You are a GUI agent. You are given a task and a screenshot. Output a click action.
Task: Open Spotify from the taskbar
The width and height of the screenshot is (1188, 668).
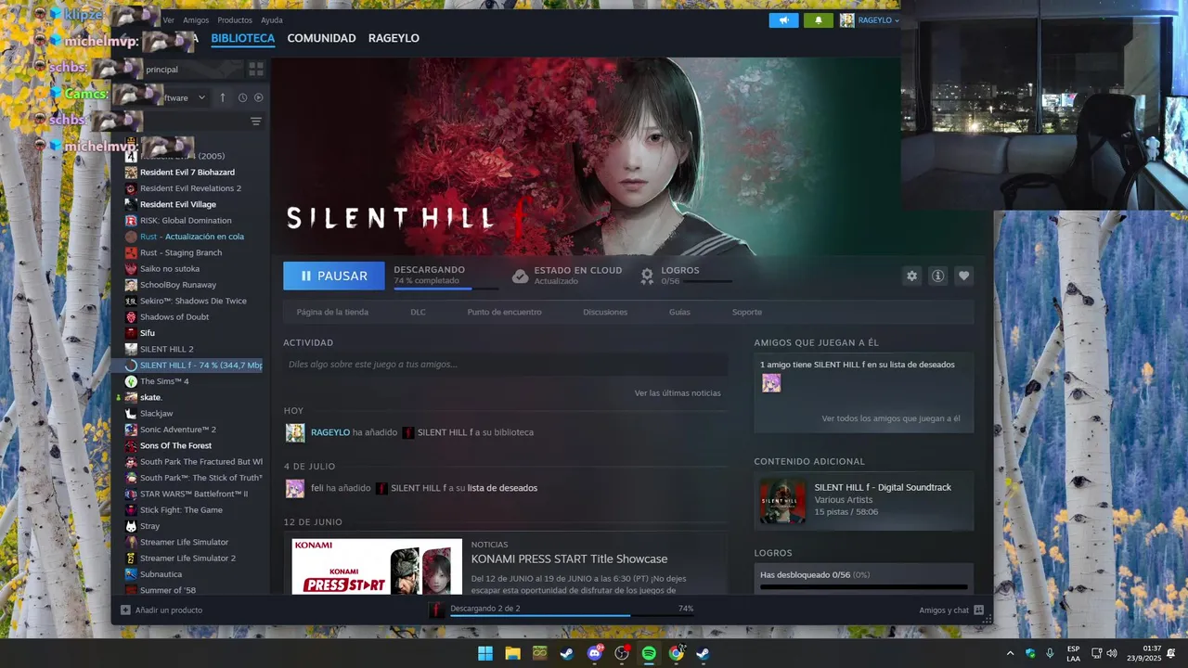click(649, 653)
